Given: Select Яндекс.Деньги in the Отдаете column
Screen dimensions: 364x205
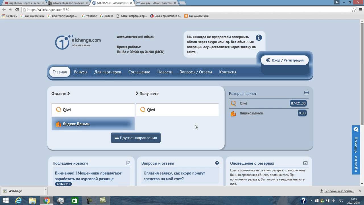Looking at the screenshot, I should 93,124.
